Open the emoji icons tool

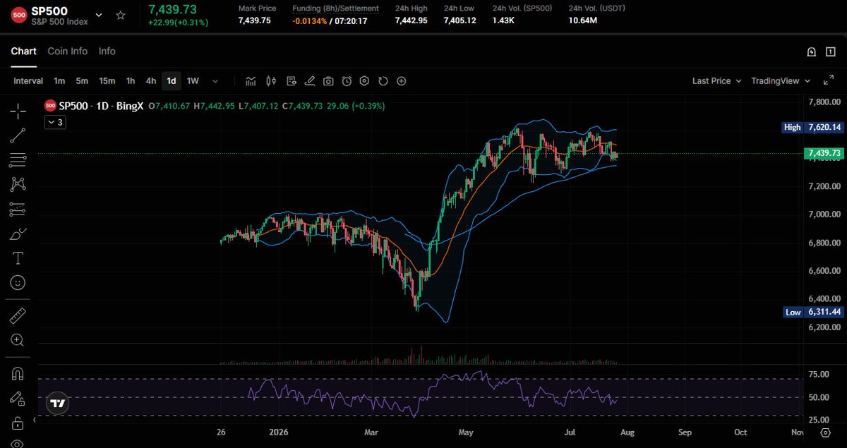[18, 283]
